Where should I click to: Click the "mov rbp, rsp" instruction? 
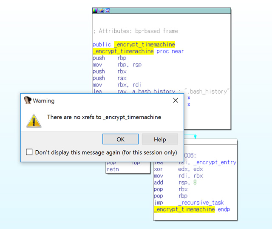(117, 65)
